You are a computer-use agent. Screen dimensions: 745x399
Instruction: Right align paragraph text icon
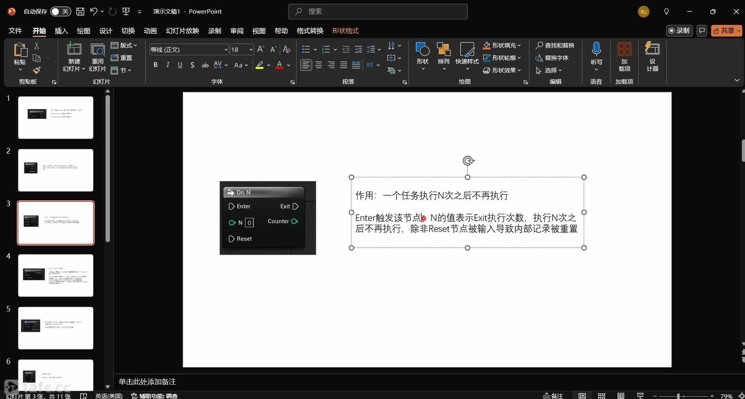pos(331,65)
